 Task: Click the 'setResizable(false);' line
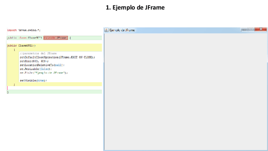coord(36,69)
